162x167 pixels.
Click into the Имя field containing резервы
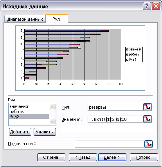[x=115, y=107]
